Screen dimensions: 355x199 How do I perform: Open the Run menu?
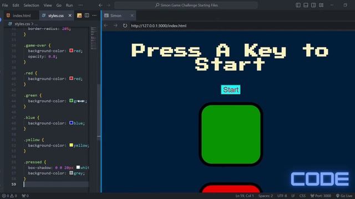69,5
